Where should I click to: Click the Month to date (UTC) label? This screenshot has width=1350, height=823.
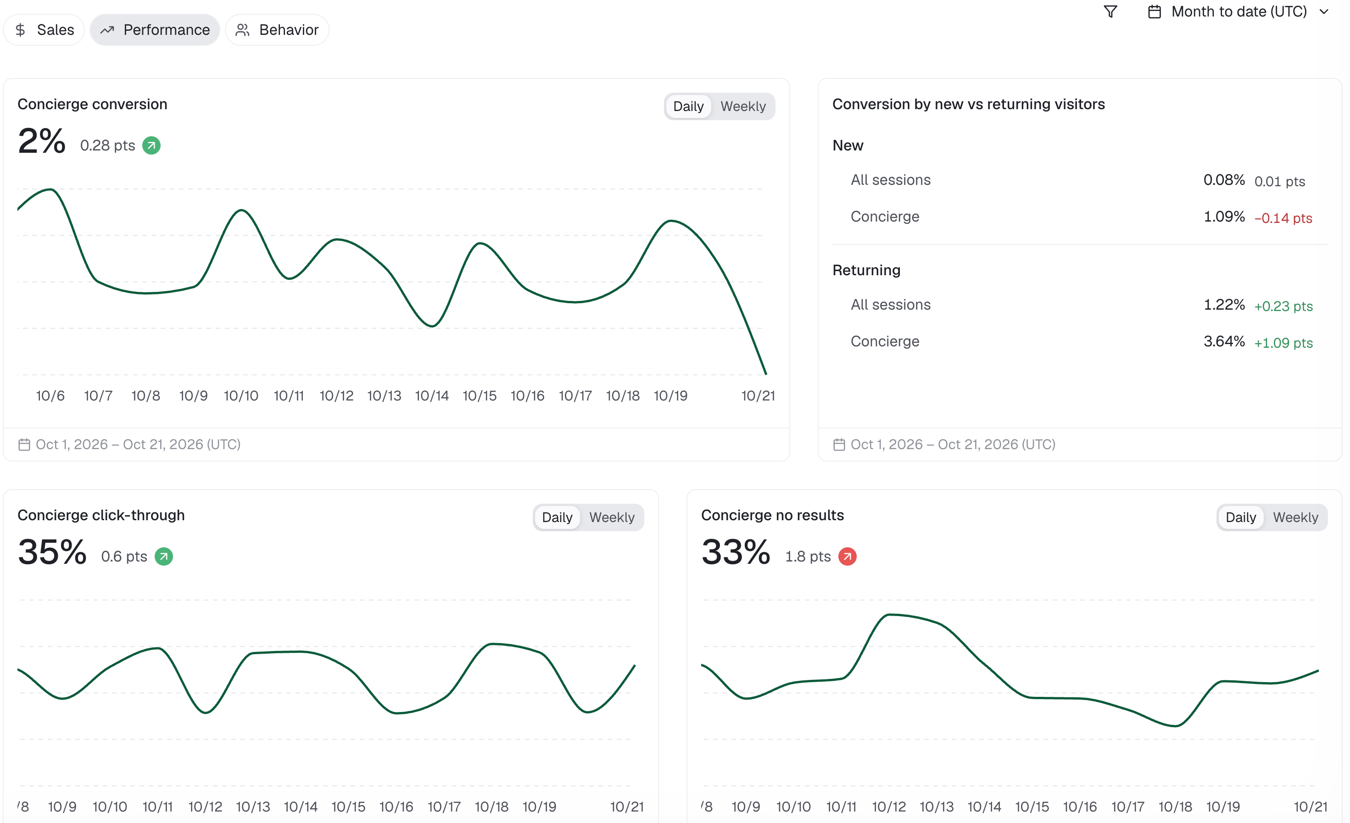coord(1239,11)
